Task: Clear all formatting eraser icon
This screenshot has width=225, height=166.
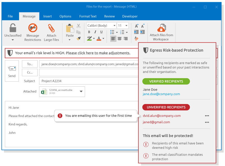Action: [x=136, y=38]
